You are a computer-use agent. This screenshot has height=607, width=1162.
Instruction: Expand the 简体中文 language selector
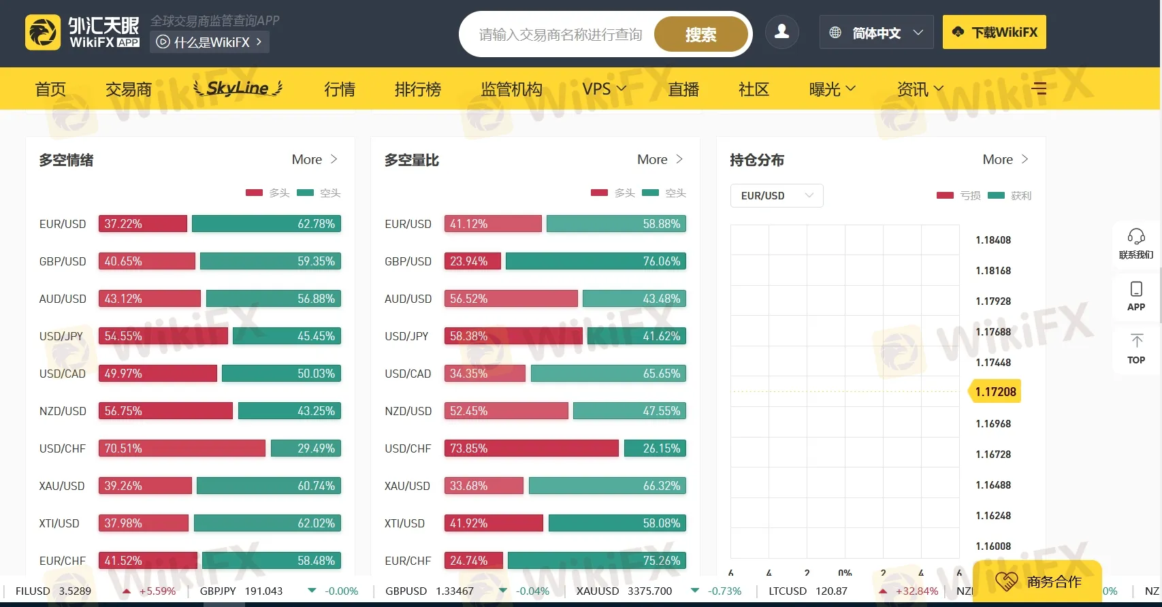[x=876, y=33]
